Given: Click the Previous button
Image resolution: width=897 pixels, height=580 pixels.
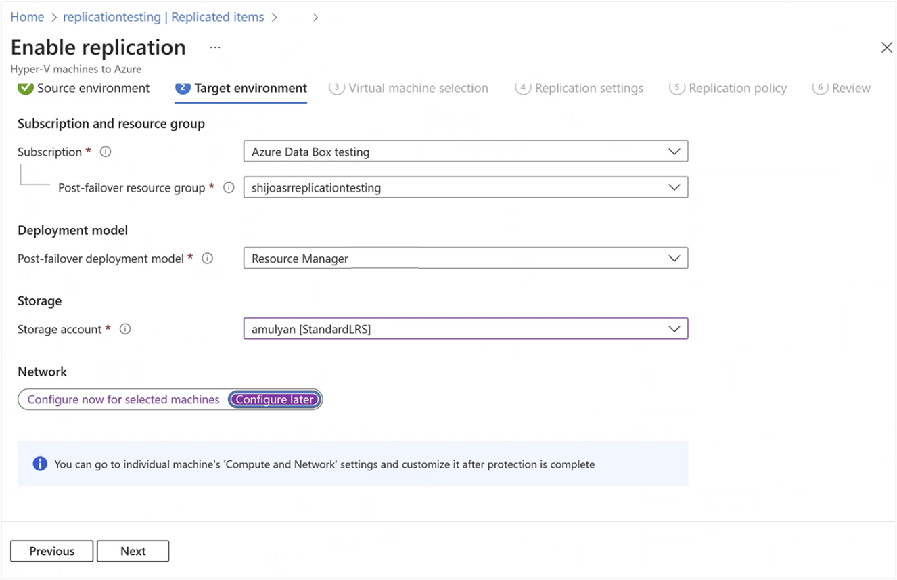Looking at the screenshot, I should [51, 551].
